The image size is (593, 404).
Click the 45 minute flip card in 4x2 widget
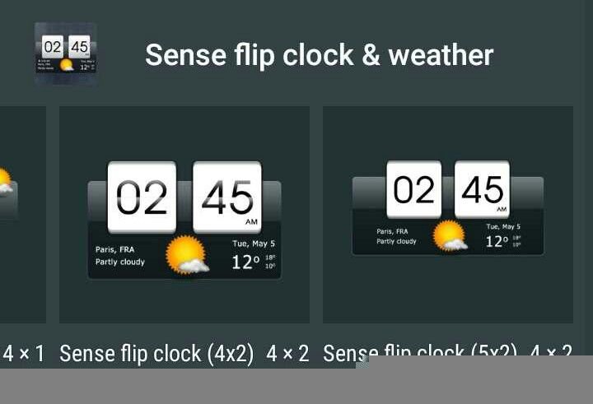pyautogui.click(x=227, y=197)
